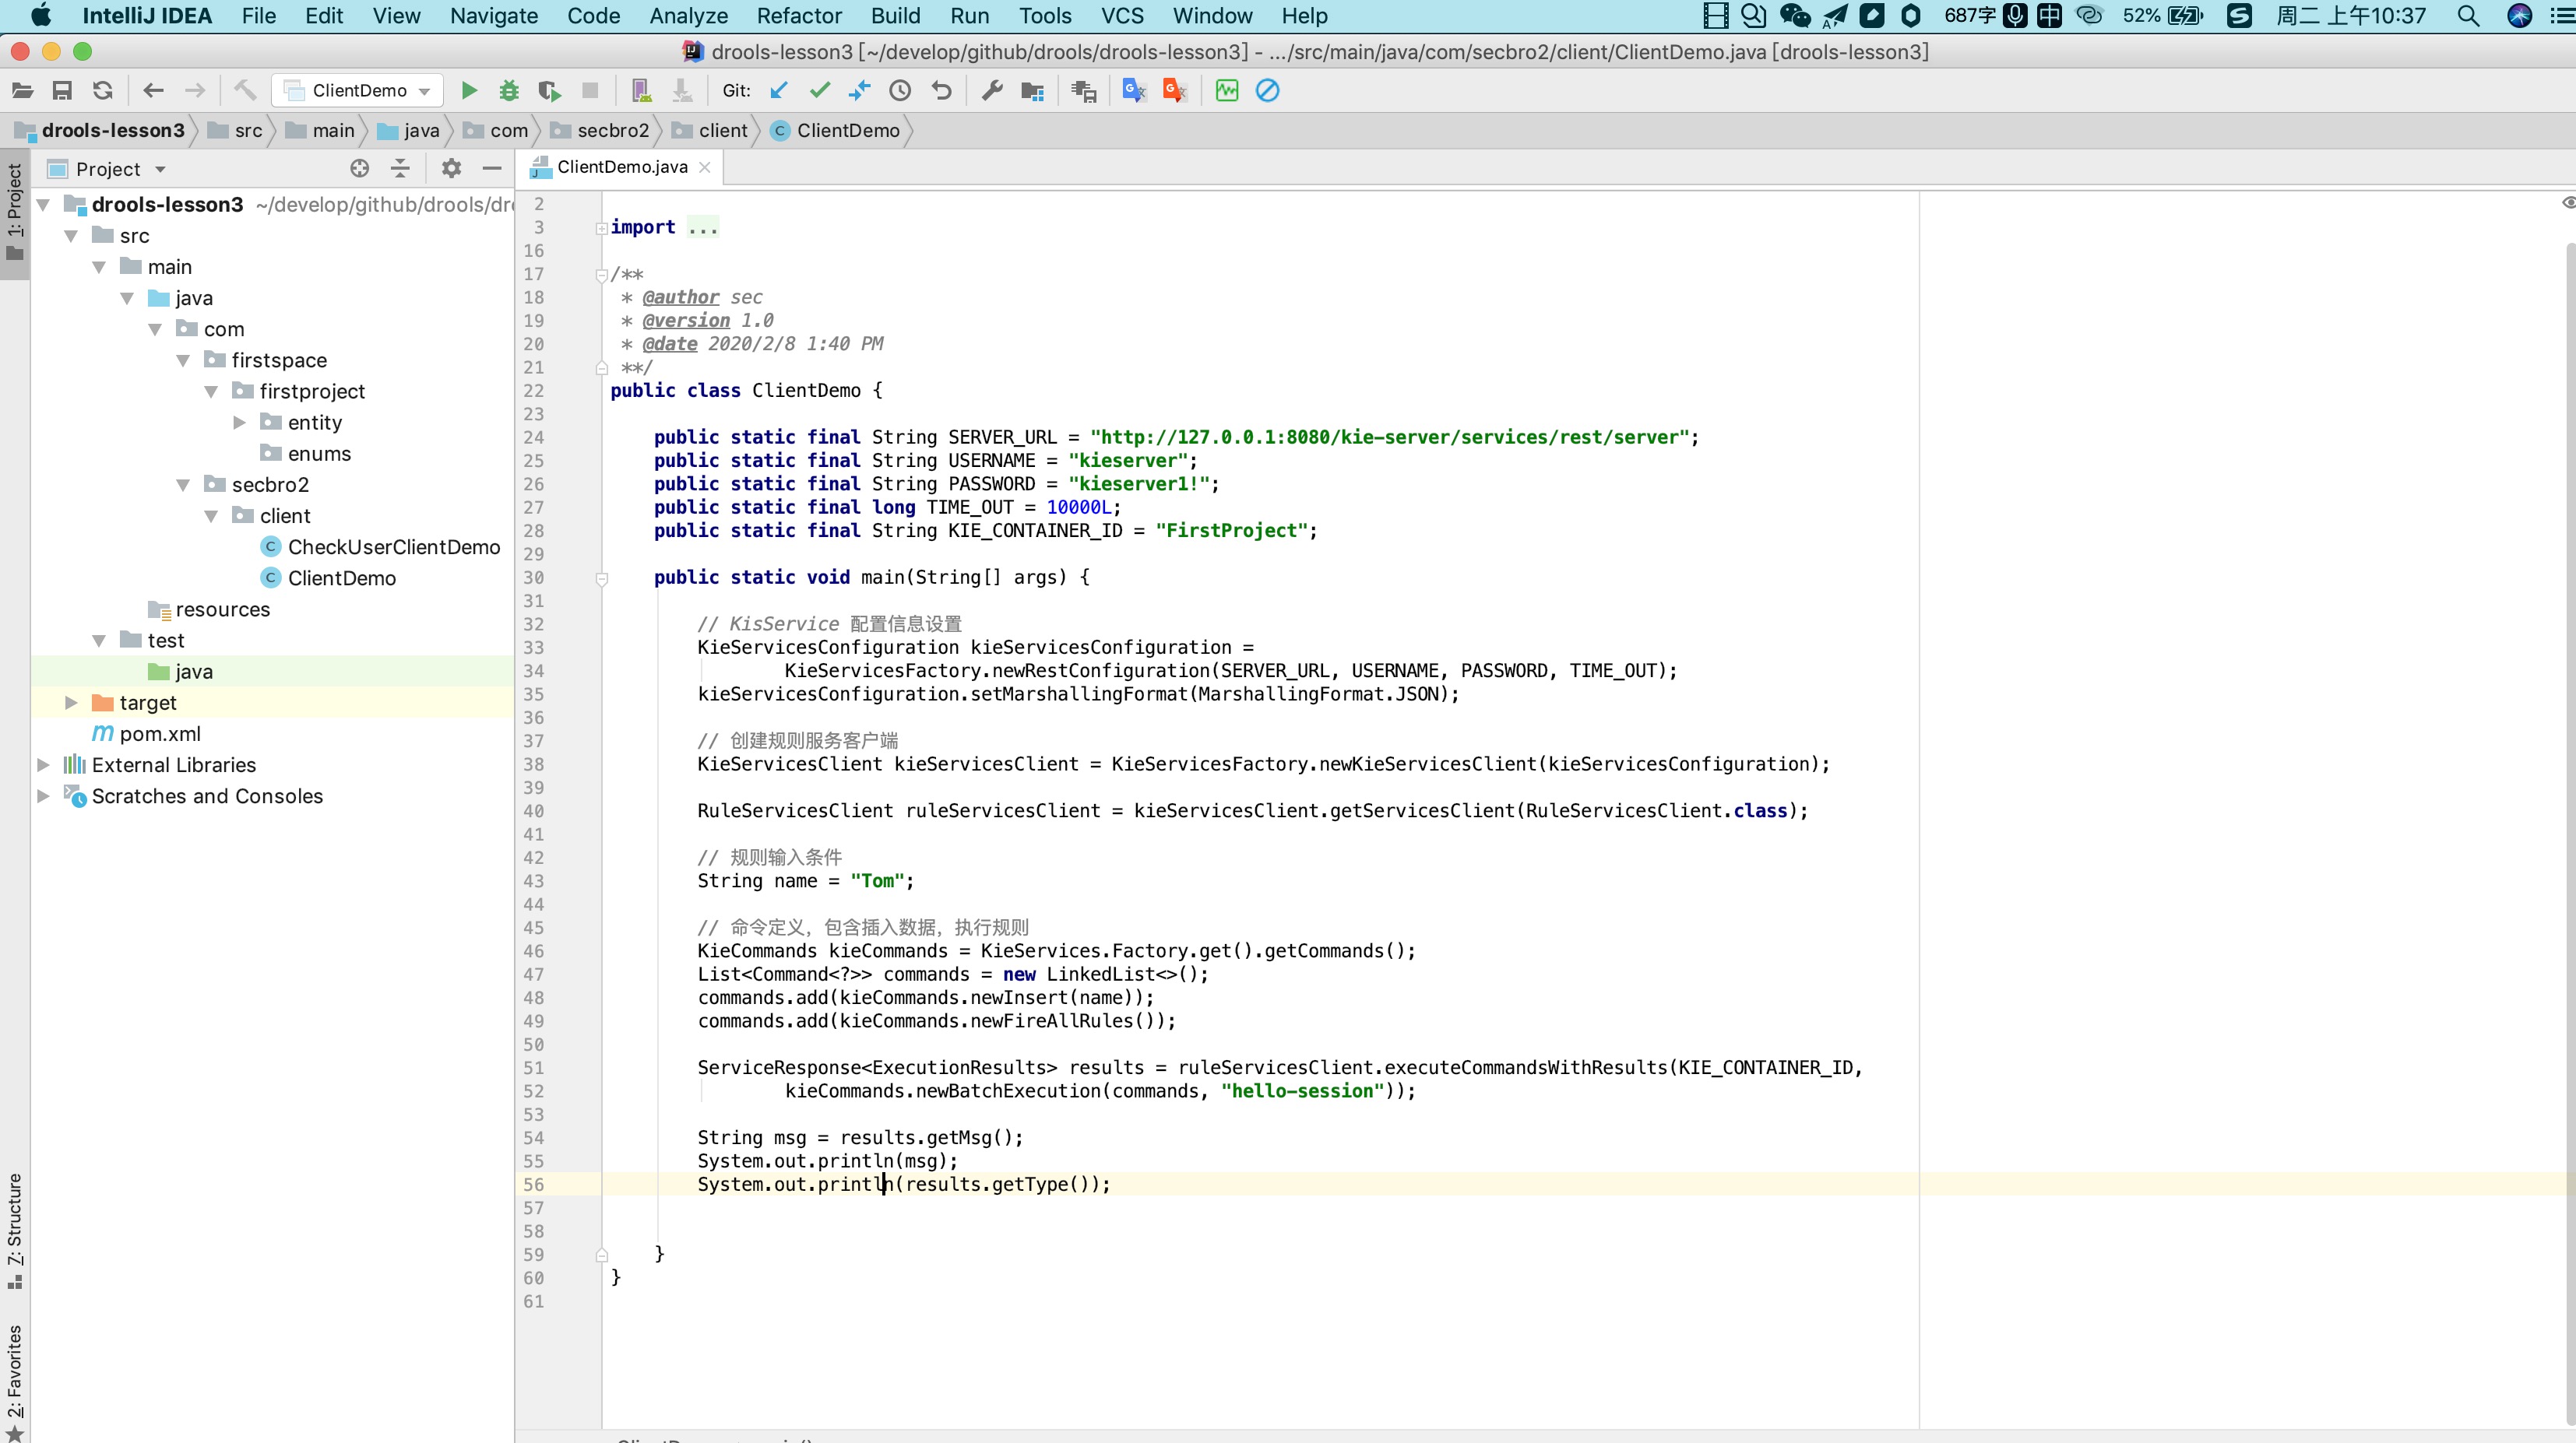Toggle the 2: Favorites tool window stripe

pos(14,1382)
